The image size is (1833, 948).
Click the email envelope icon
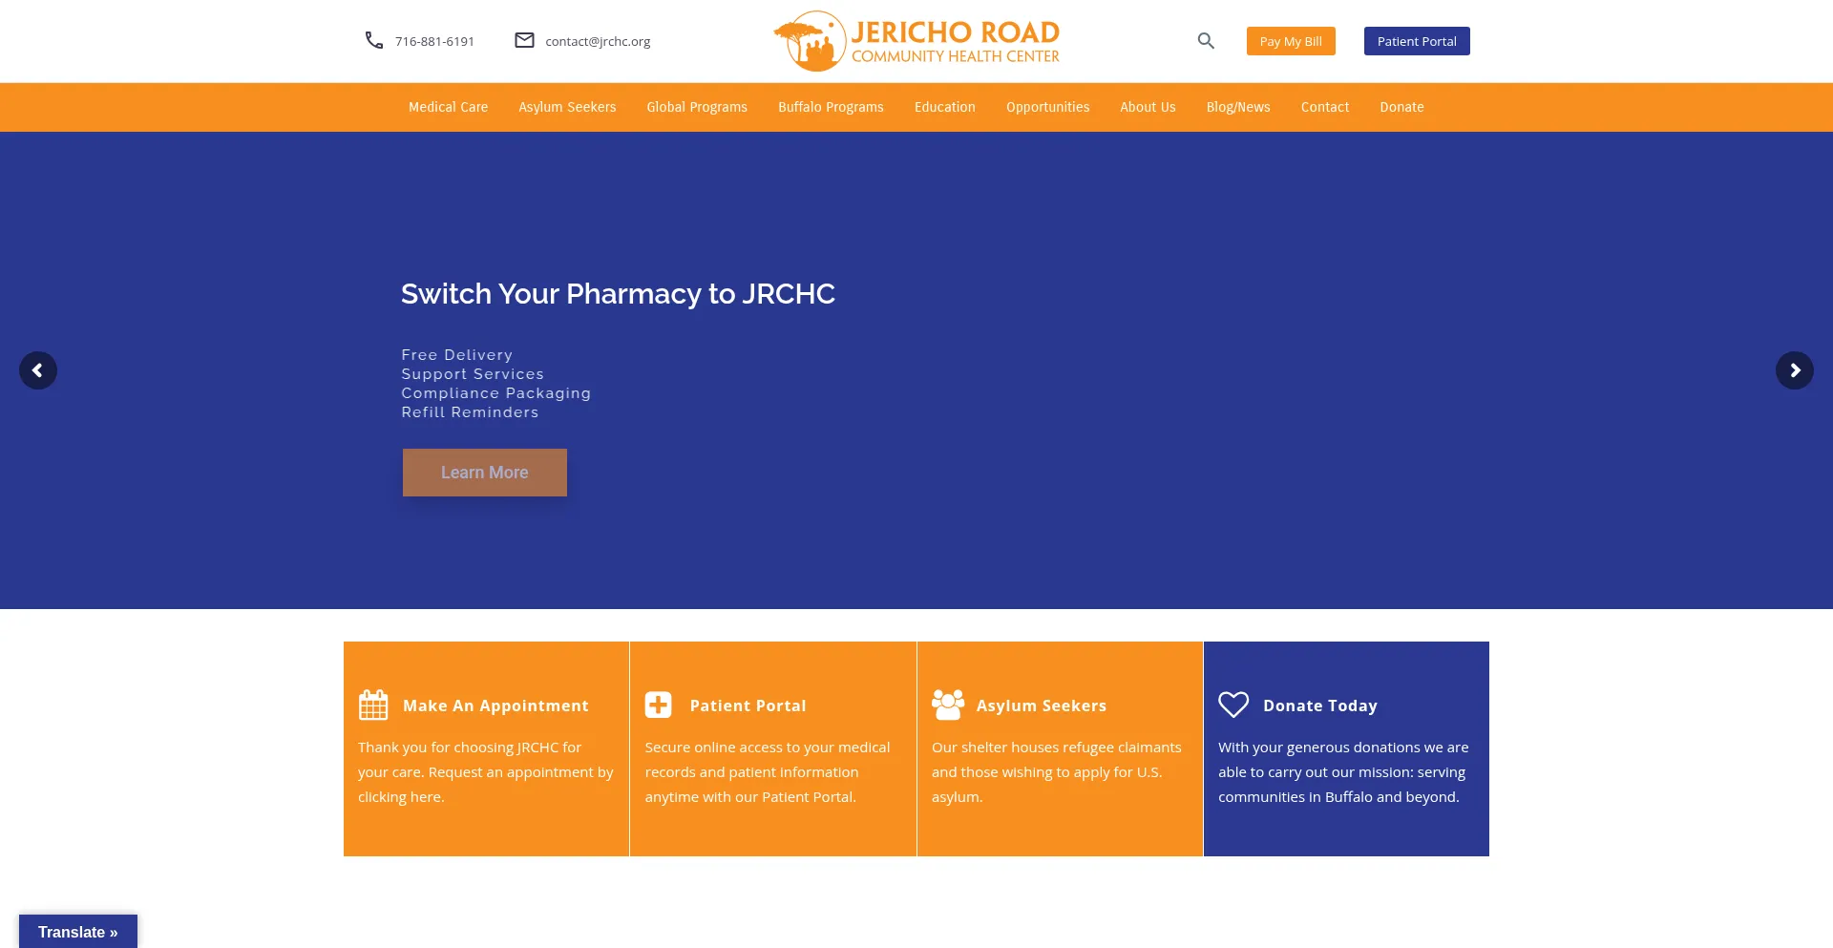coord(524,40)
